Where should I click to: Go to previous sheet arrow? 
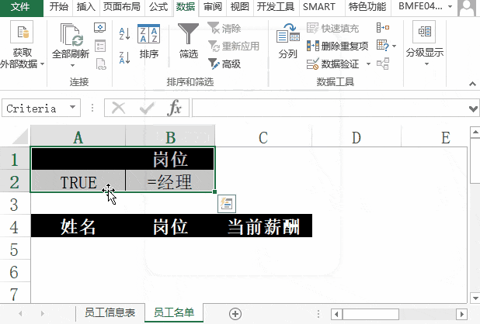coord(20,314)
